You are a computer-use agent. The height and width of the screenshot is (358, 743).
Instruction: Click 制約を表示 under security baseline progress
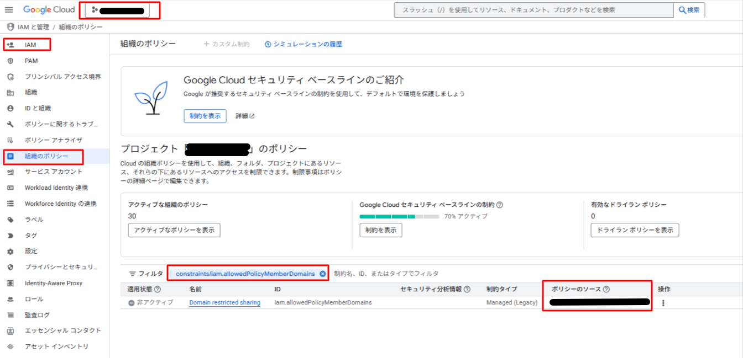(x=381, y=230)
